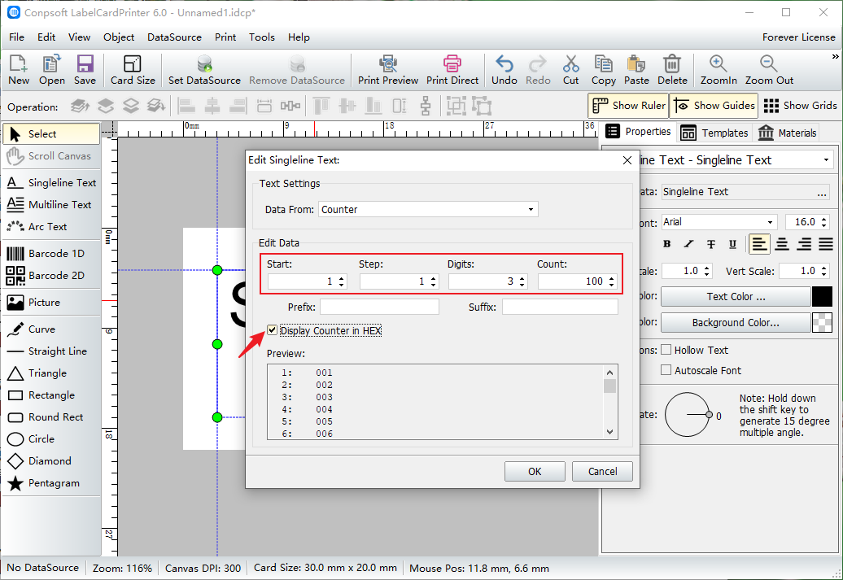The height and width of the screenshot is (580, 843).
Task: Undo the last action
Action: pyautogui.click(x=504, y=70)
